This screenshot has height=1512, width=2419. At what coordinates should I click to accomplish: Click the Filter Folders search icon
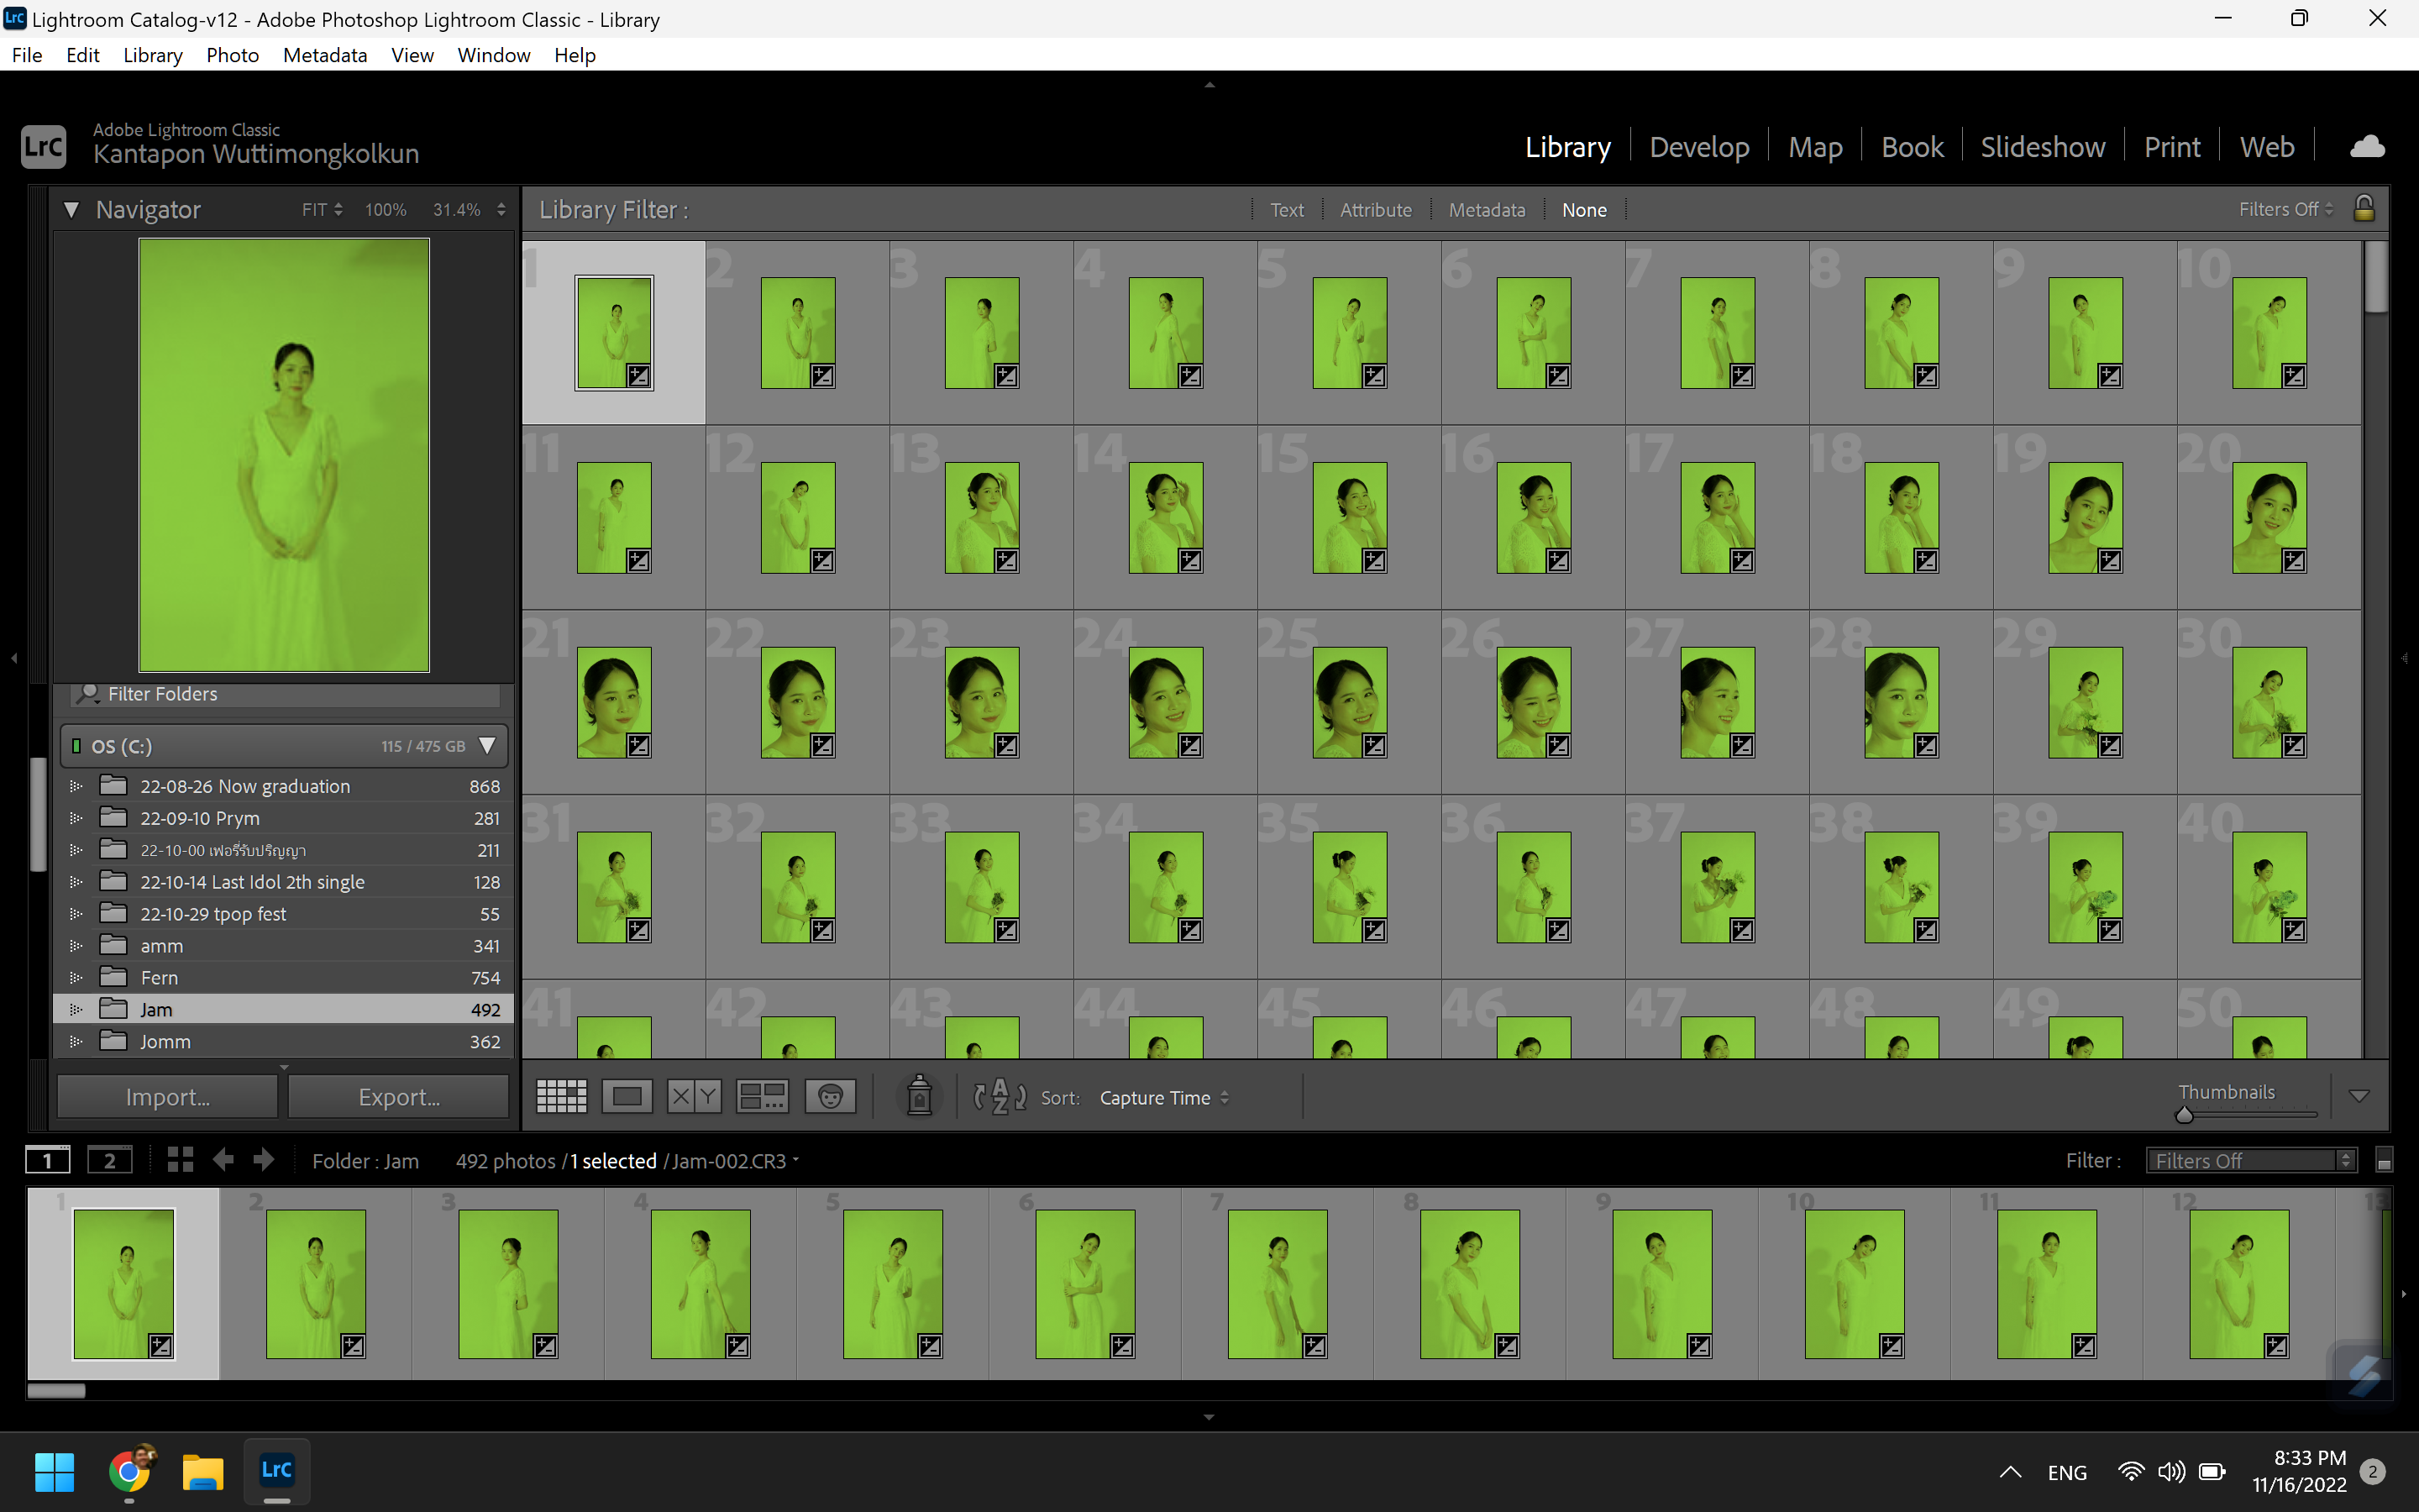(90, 693)
